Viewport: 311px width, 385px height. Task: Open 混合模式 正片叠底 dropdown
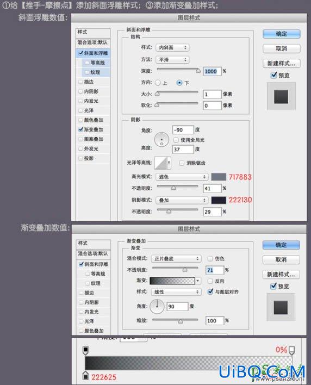click(x=176, y=258)
